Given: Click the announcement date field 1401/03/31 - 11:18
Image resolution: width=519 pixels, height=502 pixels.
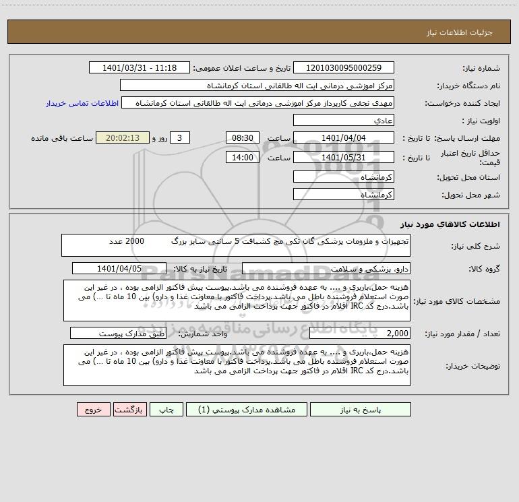Looking at the screenshot, I should point(140,67).
